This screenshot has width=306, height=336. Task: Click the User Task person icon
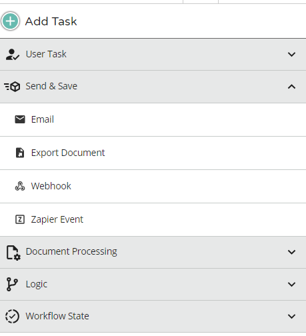click(x=12, y=55)
